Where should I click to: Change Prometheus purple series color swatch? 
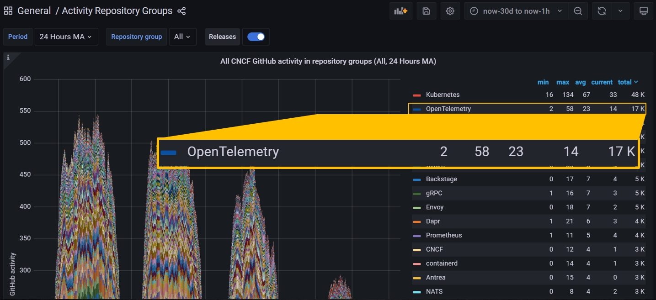tap(416, 236)
